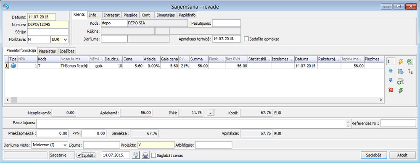
Task: Click the References Nr. input field
Action: [398, 123]
